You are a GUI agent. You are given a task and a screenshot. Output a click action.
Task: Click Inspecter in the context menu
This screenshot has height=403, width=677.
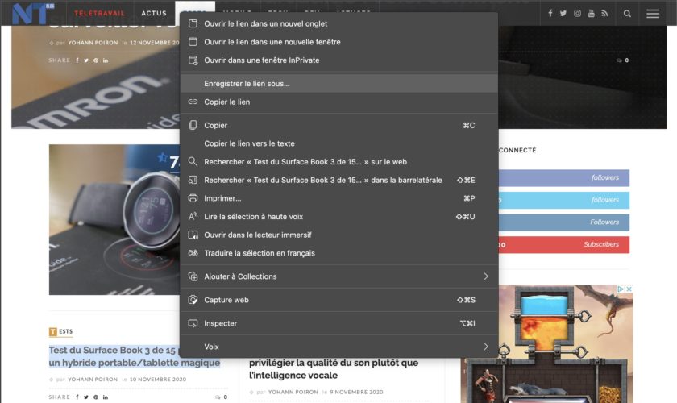(220, 323)
